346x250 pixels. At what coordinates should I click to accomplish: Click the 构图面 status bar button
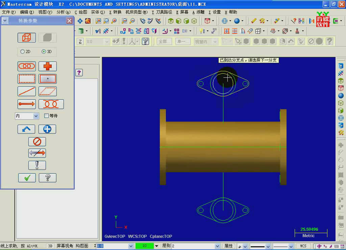pyautogui.click(x=82, y=246)
